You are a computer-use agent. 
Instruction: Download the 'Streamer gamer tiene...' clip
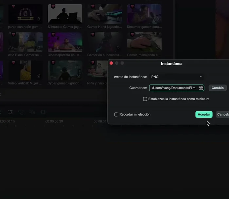click(158, 19)
